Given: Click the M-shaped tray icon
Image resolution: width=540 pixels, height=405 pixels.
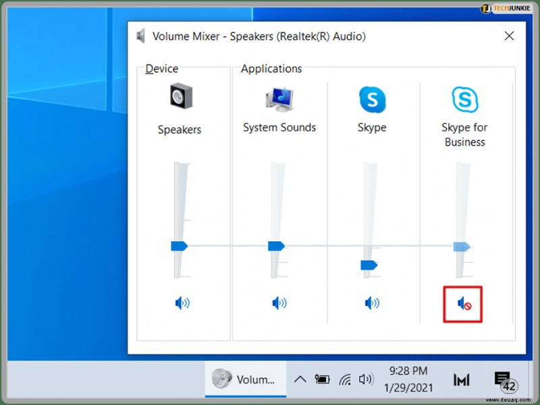Looking at the screenshot, I should pos(462,380).
